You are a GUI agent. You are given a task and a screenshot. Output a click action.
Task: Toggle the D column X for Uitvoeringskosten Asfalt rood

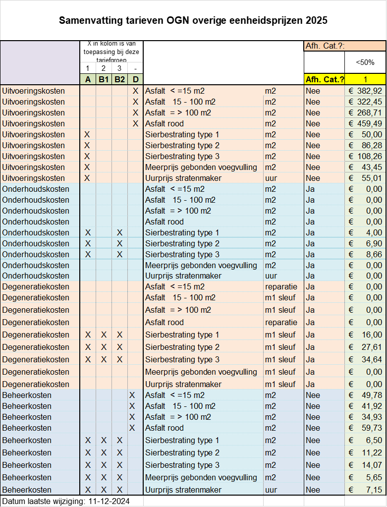(135, 123)
